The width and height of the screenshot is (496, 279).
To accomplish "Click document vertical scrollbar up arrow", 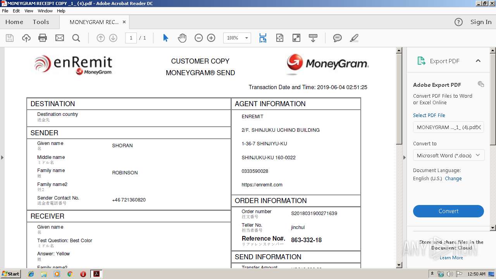I will pyautogui.click(x=399, y=50).
